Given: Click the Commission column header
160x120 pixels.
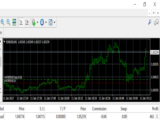Looking at the screenshot, I should tap(99, 109).
